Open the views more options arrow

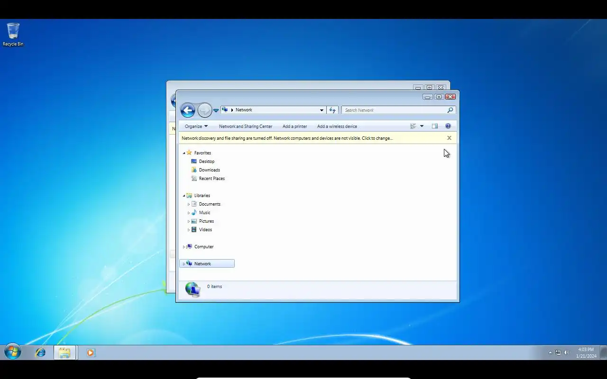point(422,126)
